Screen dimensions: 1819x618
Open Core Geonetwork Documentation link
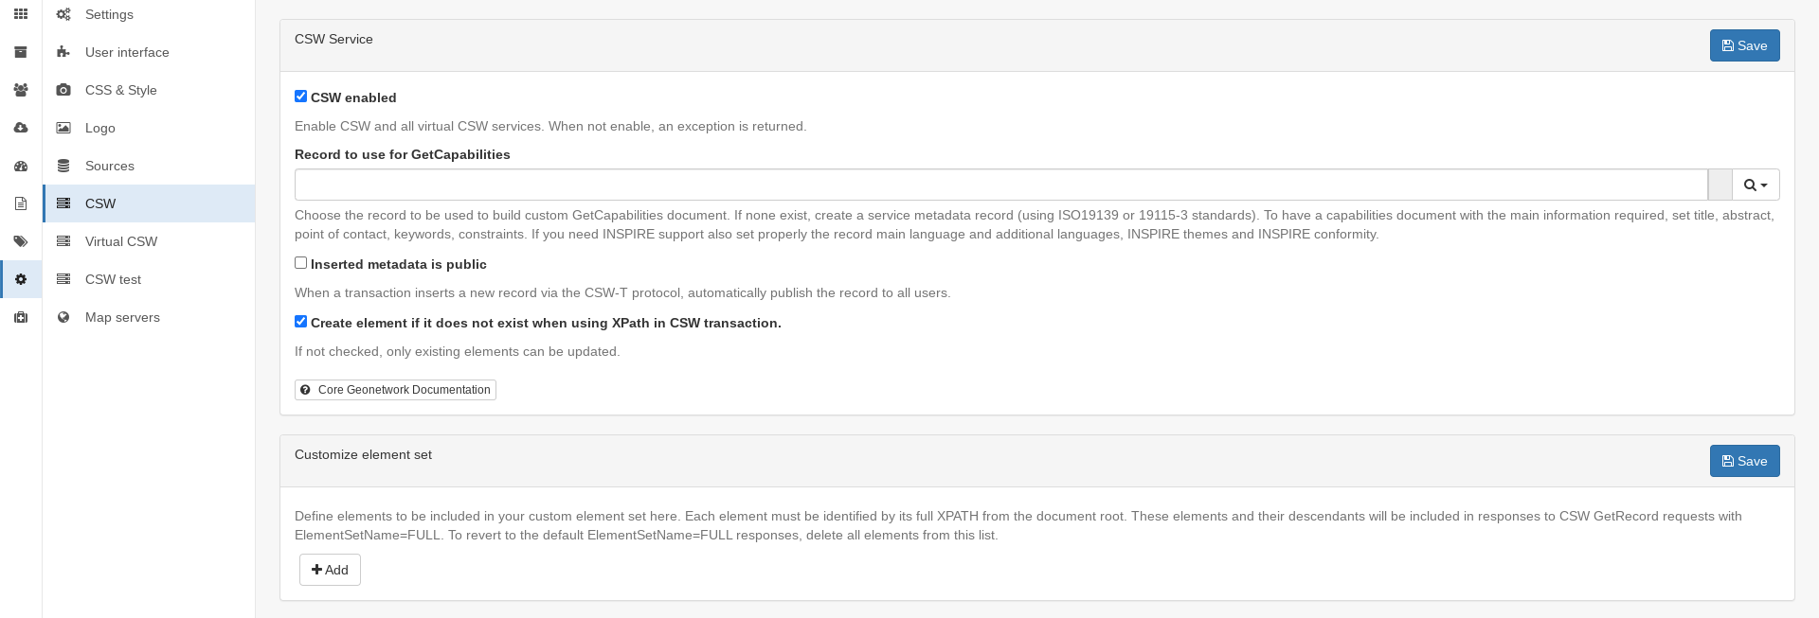[x=395, y=390]
